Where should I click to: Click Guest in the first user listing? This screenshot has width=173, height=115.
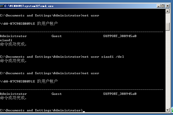point(57,36)
